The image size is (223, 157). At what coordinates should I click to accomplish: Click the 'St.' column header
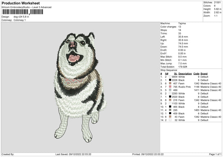coord(176,74)
